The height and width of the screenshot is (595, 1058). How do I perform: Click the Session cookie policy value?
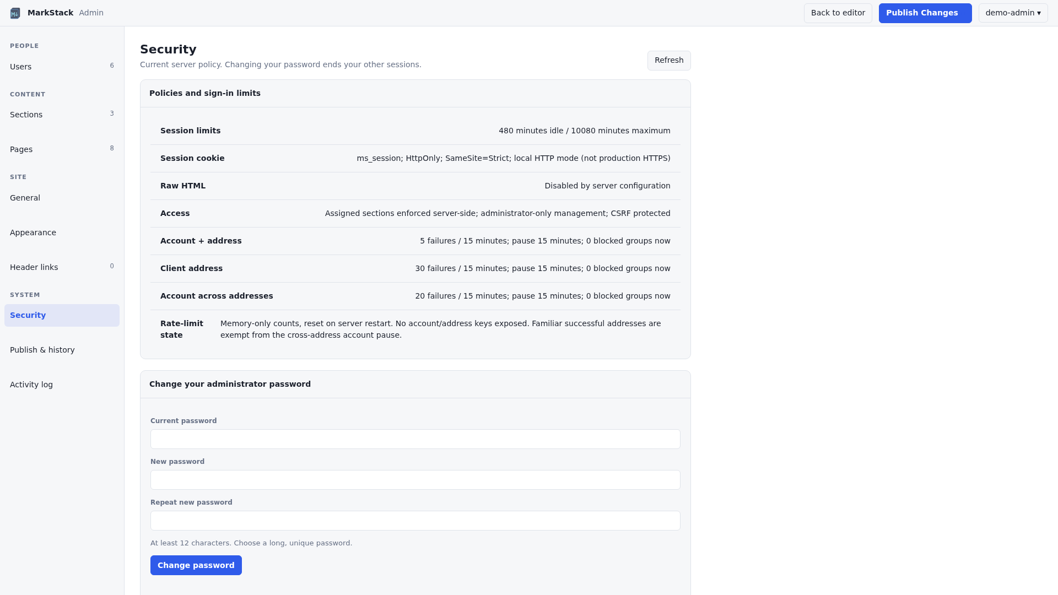pyautogui.click(x=514, y=158)
